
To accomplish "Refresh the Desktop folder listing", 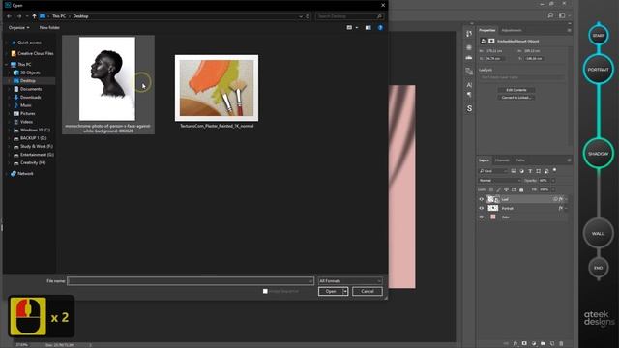I will click(308, 16).
